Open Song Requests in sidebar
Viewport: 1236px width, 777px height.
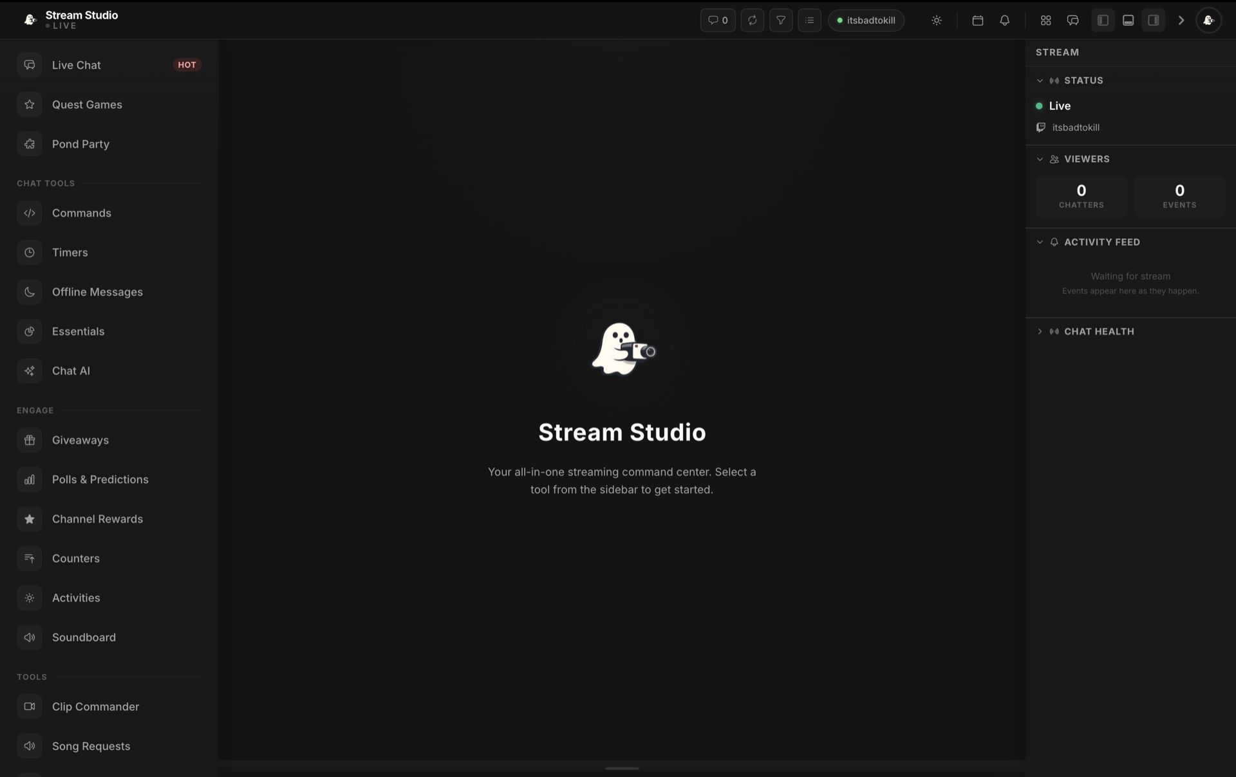coord(109,746)
